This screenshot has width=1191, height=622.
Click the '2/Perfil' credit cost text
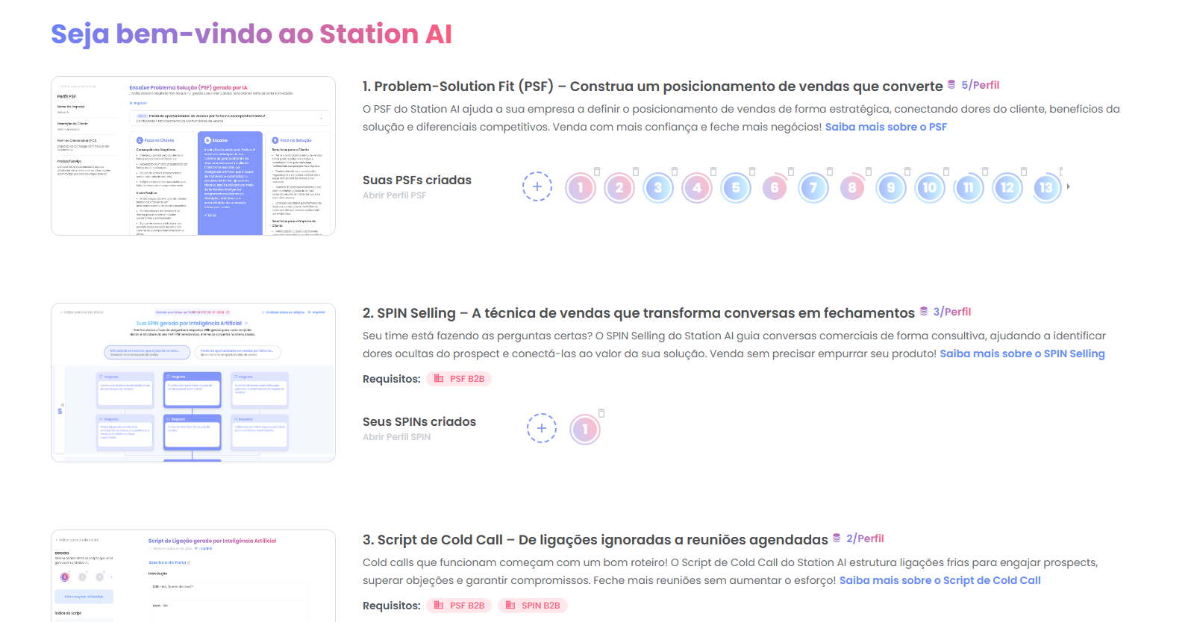coord(865,538)
